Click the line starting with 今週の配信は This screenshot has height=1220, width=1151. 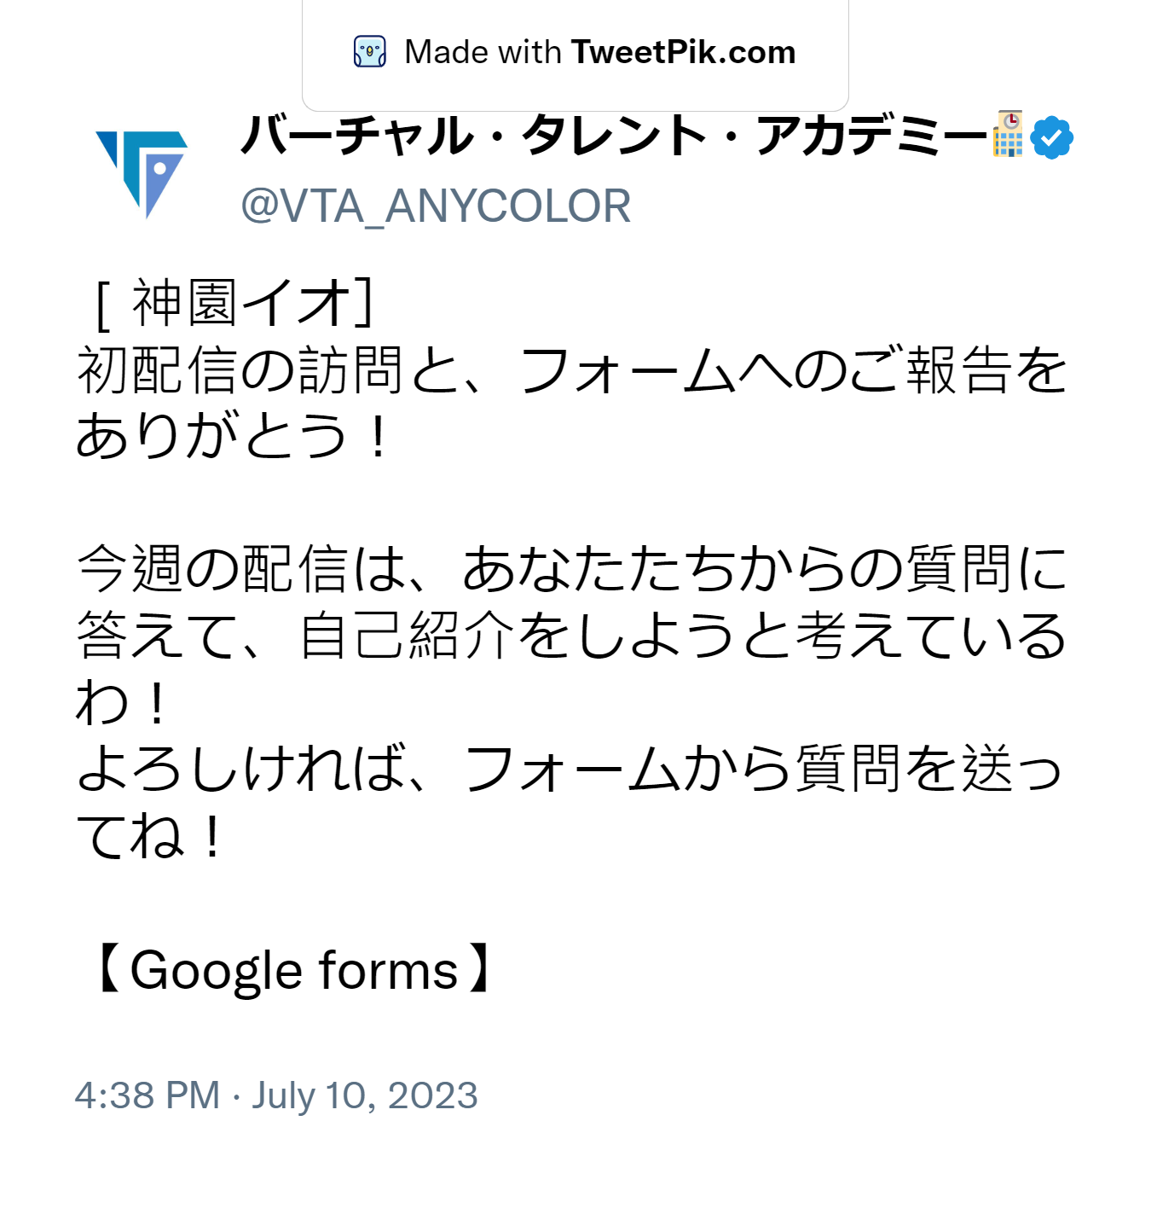tap(571, 570)
